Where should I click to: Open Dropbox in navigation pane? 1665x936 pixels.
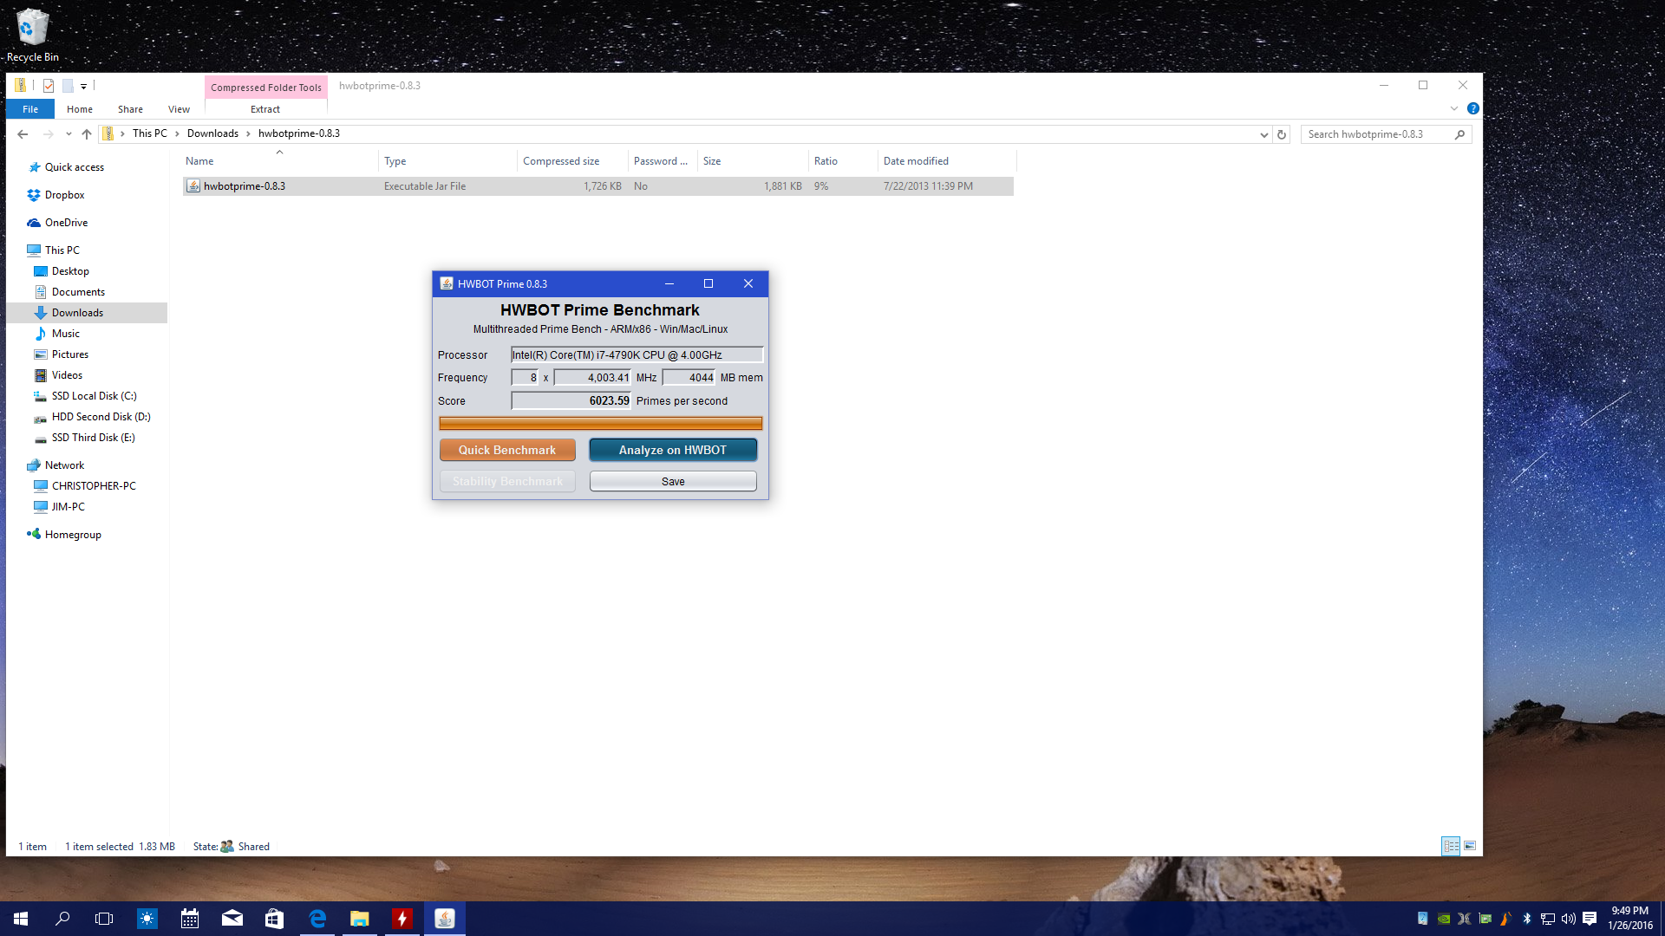(x=64, y=195)
